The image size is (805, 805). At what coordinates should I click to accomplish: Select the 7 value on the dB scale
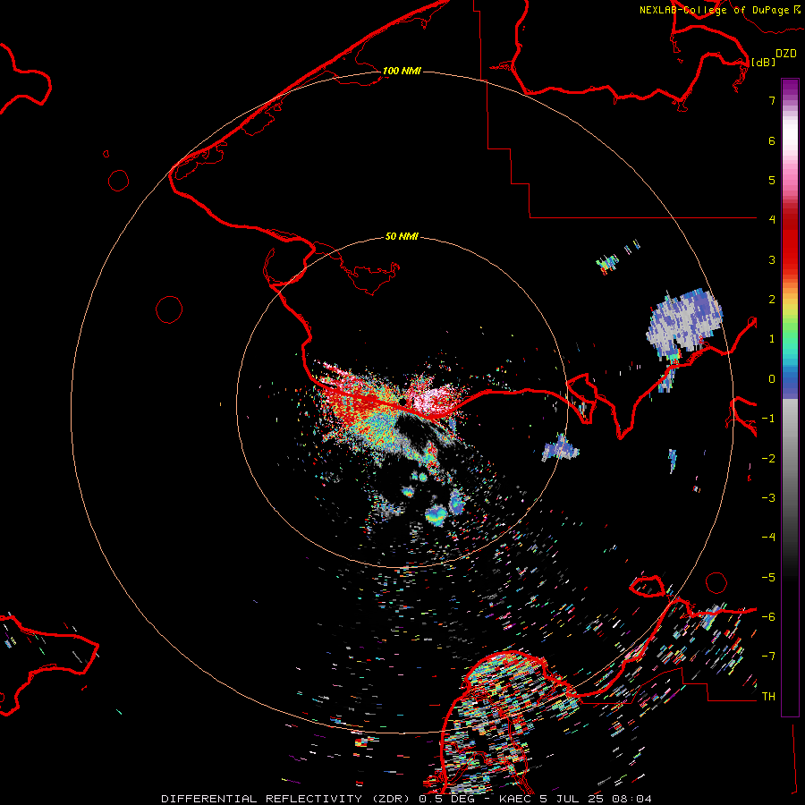click(x=772, y=100)
